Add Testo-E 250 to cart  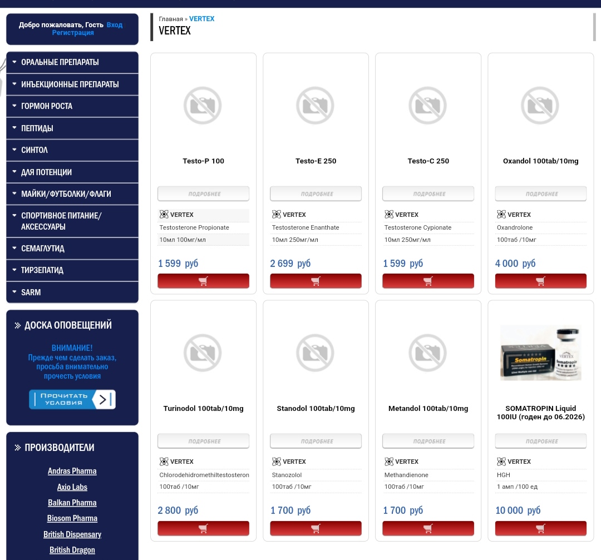(x=316, y=281)
